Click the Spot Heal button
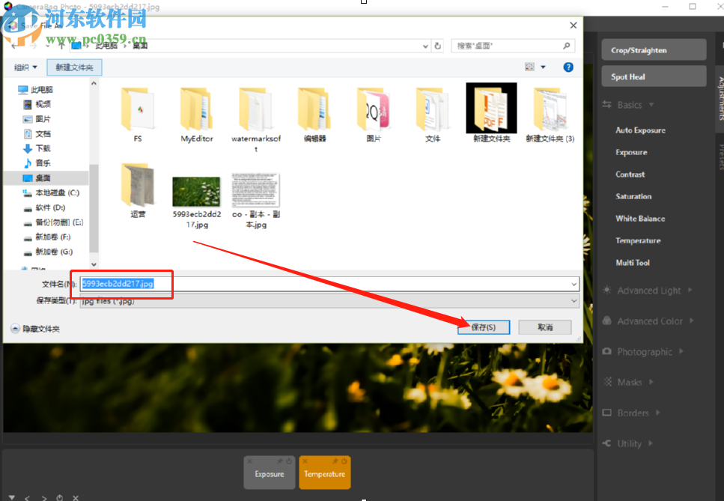This screenshot has height=501, width=724. click(654, 76)
